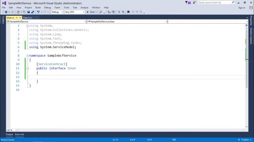
Task: Click the next bookmark toolbar icon
Action: click(x=137, y=12)
